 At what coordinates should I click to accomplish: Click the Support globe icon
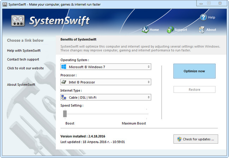tap(170, 30)
